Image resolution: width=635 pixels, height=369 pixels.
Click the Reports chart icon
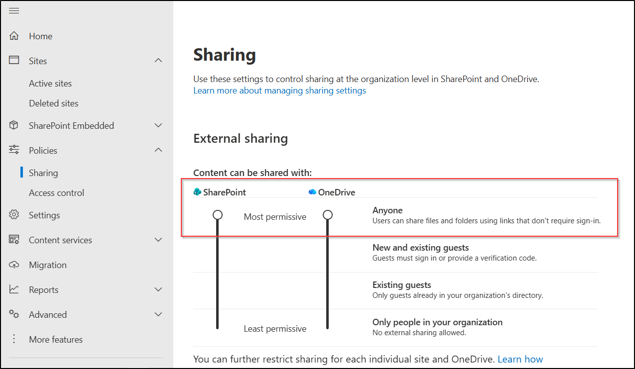tap(14, 289)
